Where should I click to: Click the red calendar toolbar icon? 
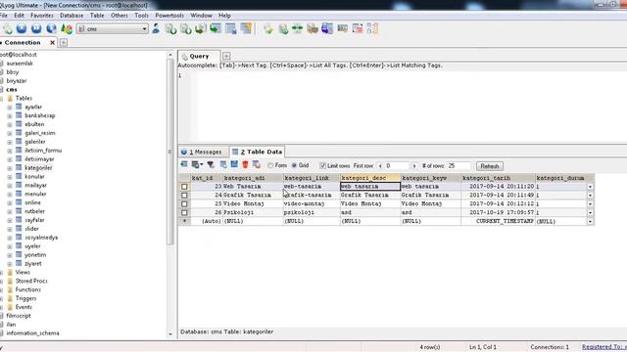358,28
